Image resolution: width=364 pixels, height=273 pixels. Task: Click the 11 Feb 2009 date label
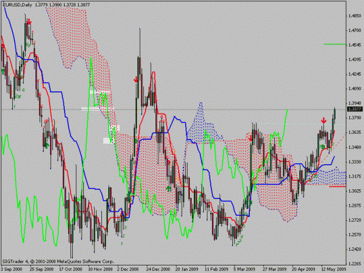tap(216, 269)
